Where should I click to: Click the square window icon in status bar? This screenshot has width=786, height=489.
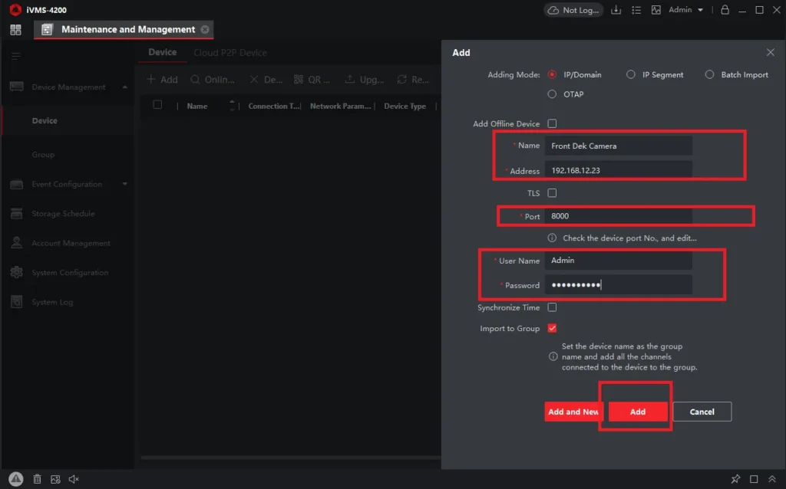tap(754, 479)
